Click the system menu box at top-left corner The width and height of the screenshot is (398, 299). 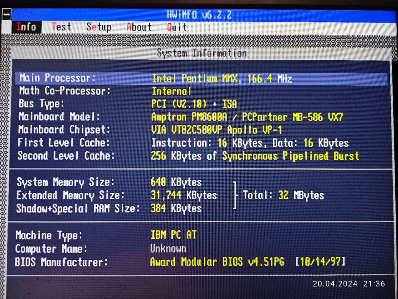click(6, 14)
